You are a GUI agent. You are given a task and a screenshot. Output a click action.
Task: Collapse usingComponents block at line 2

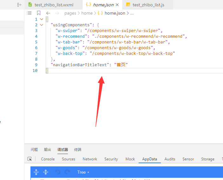pos(42,25)
